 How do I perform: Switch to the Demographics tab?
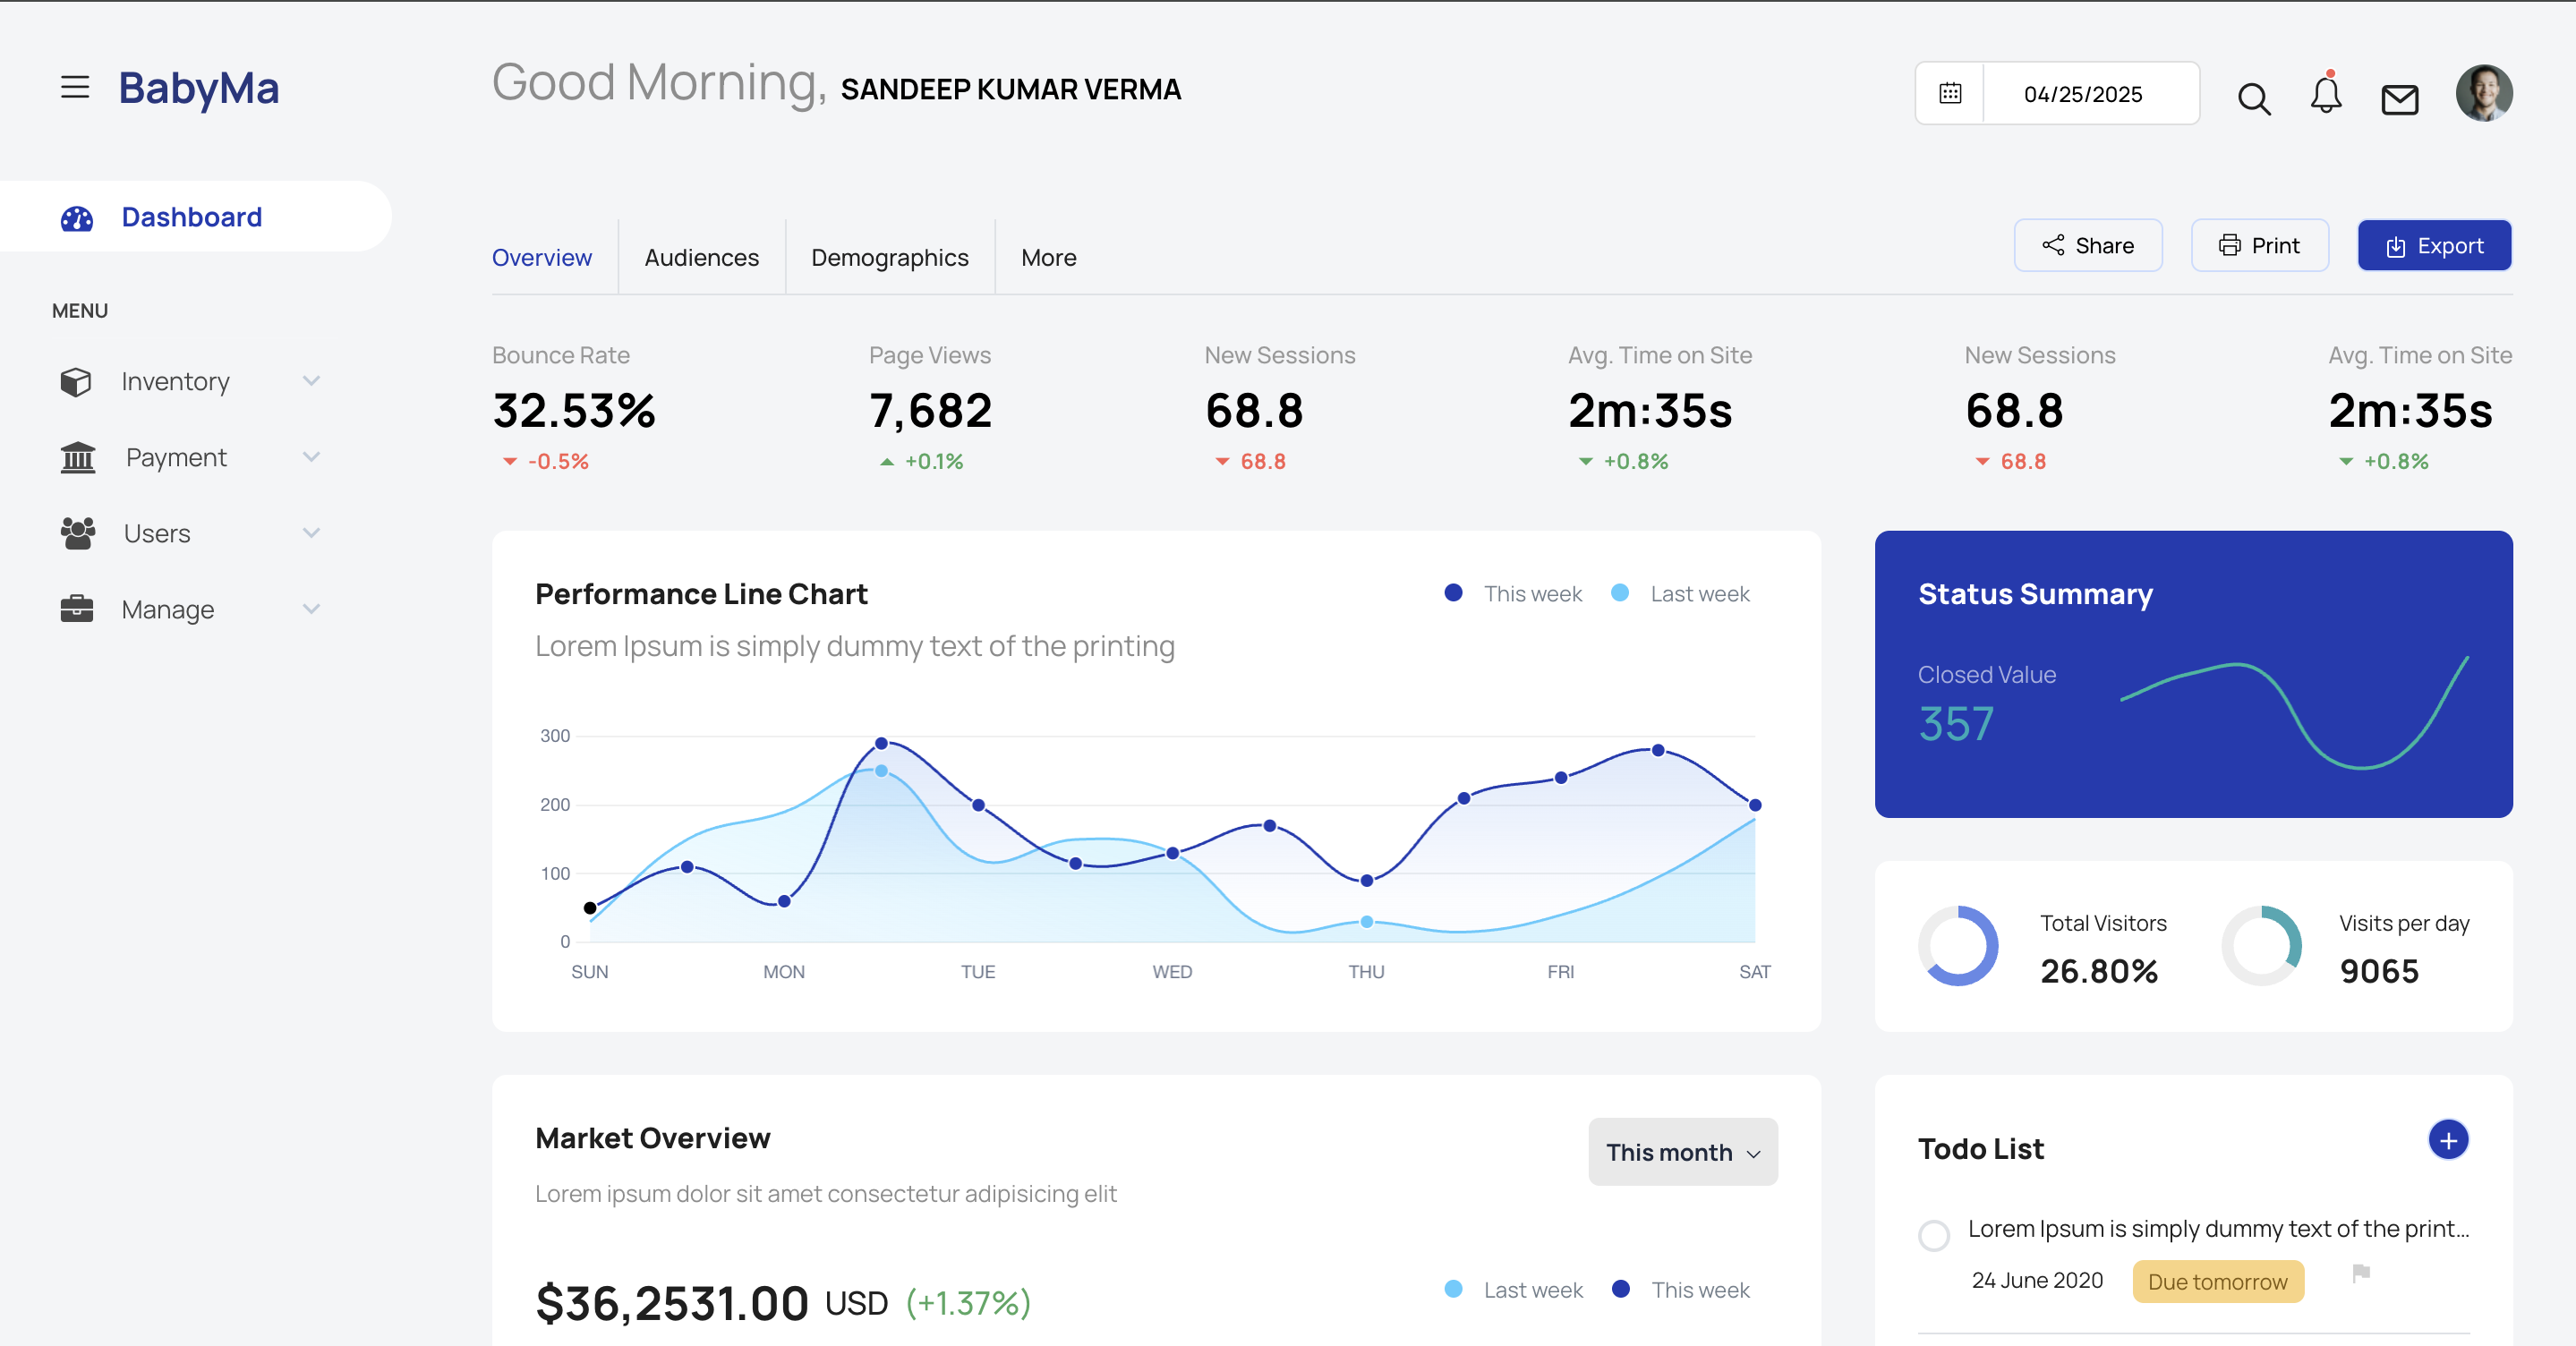889,258
